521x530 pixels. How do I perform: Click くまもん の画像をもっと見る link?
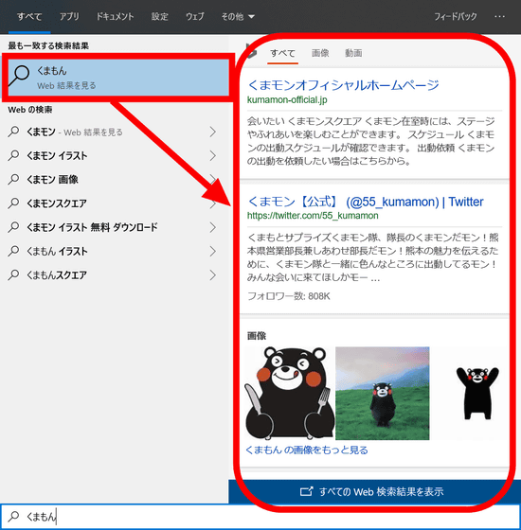(x=307, y=450)
